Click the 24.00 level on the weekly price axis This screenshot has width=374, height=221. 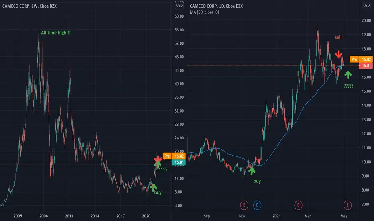click(179, 138)
